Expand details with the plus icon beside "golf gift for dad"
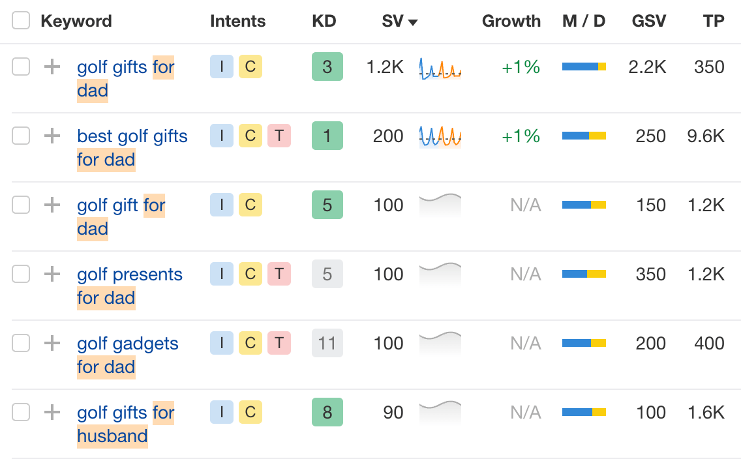741x459 pixels. [x=52, y=205]
